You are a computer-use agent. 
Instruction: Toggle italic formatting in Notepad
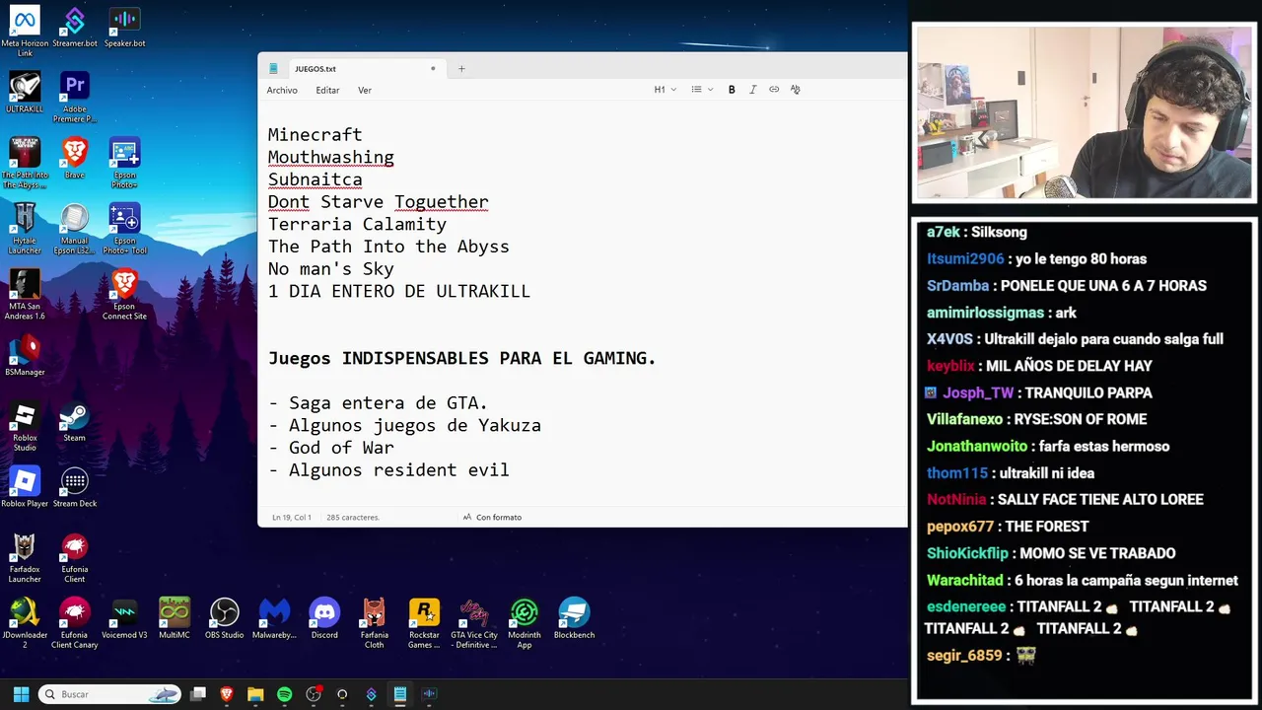[753, 90]
